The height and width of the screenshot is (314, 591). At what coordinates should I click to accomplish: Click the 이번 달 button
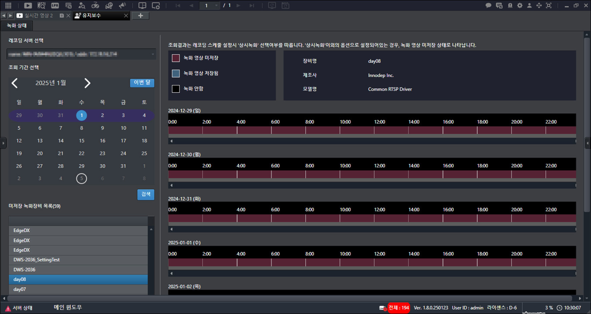tap(142, 83)
